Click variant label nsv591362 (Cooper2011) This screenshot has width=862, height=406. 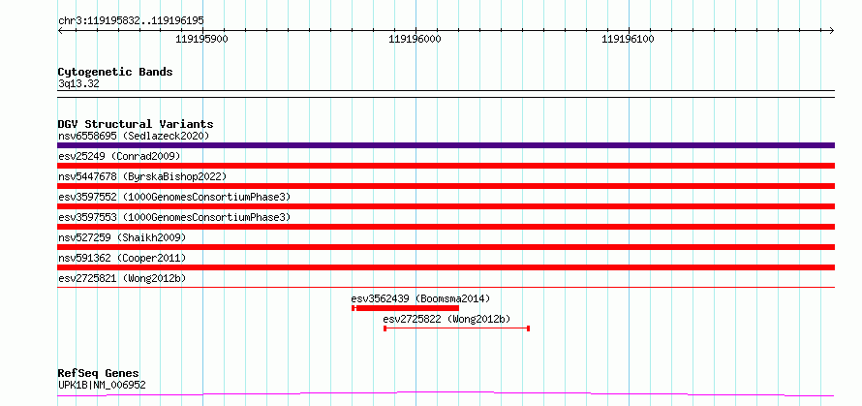tap(122, 258)
